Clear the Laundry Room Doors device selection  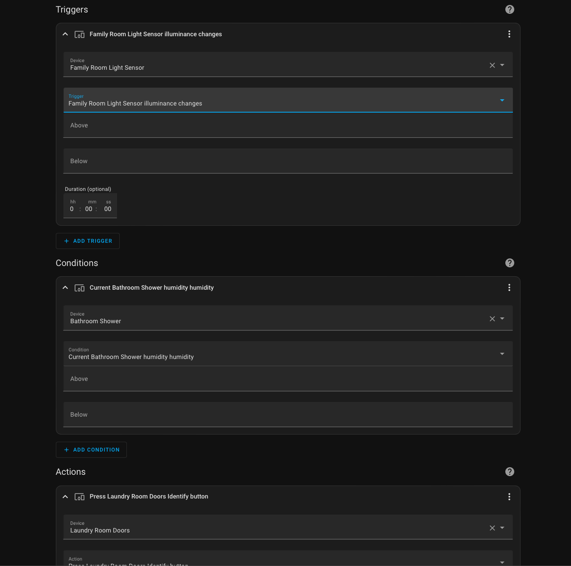tap(492, 528)
